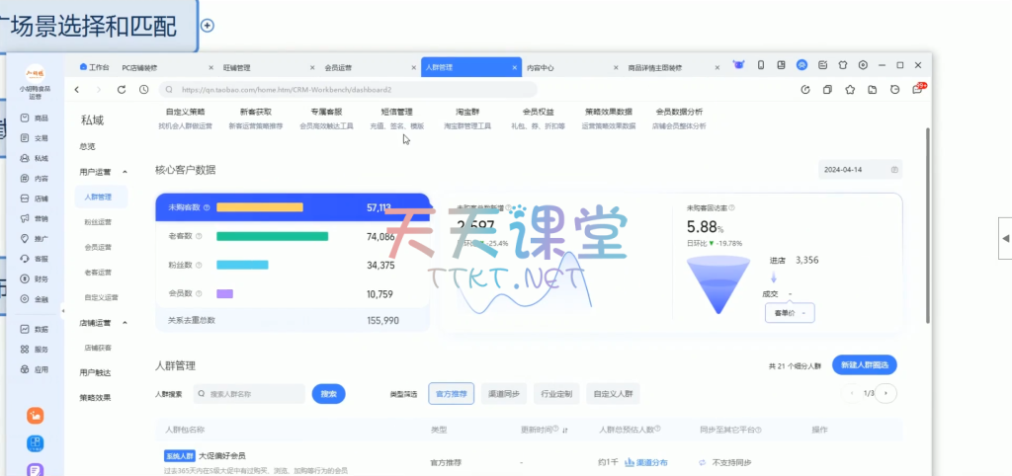Click the 搜索人群名称 search field
This screenshot has width=1012, height=476.
(252, 394)
